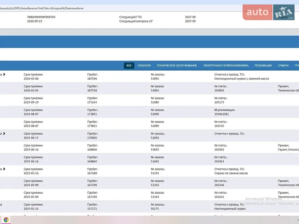Viewport: 299px width, 224px height.
Task: Click acceptance date 2025-09-19
Action: 31,102
